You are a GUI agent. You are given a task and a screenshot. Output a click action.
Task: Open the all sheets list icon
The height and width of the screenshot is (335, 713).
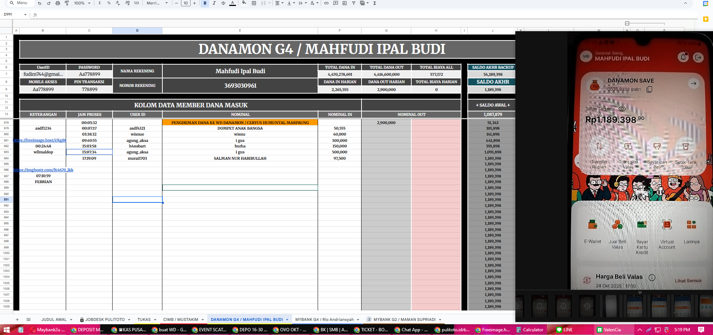pos(29,319)
